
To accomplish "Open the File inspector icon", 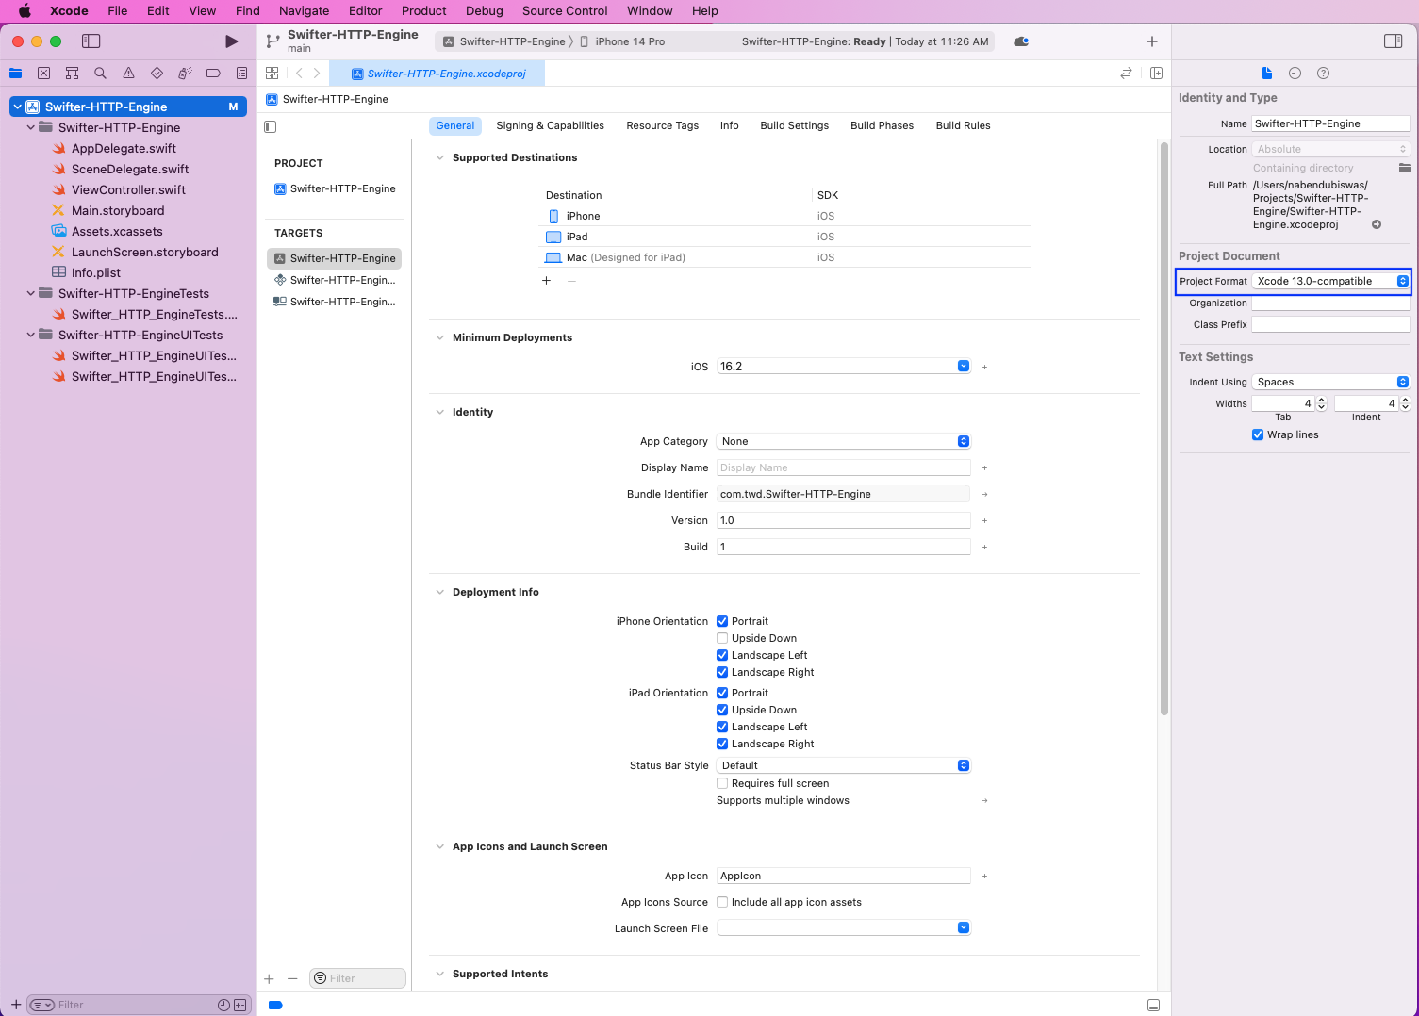I will 1267,73.
